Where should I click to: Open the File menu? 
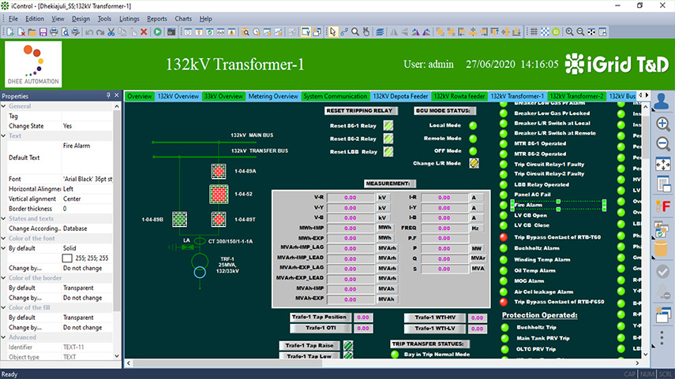coord(13,19)
